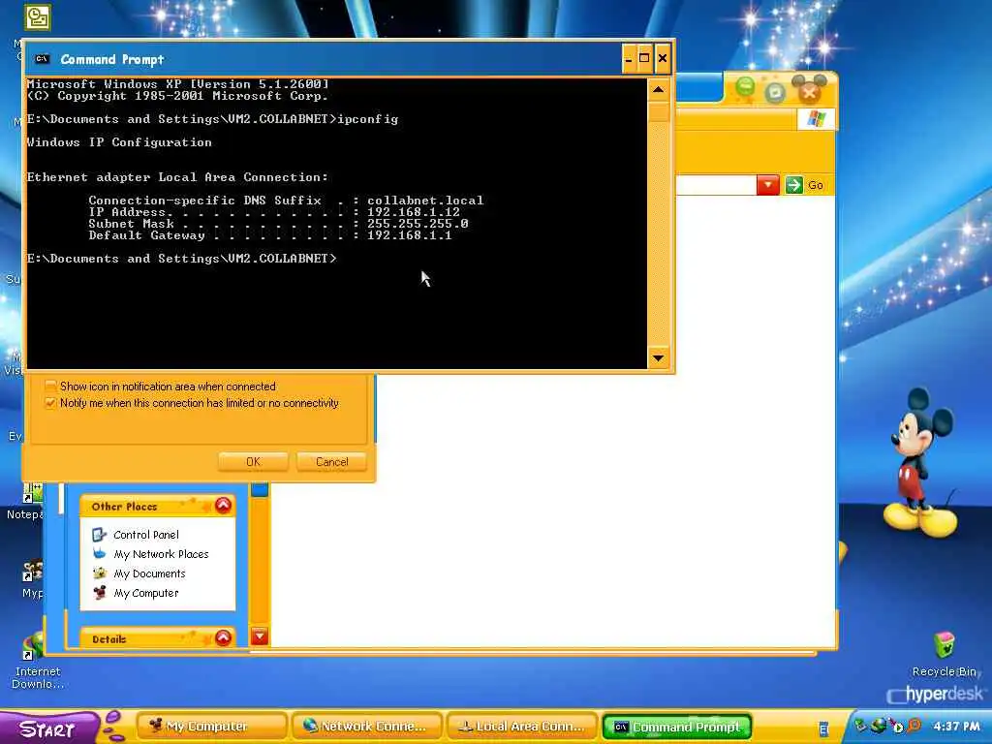Screen dimensions: 992x744
Task: Click the My Network Places icon
Action: [x=100, y=554]
